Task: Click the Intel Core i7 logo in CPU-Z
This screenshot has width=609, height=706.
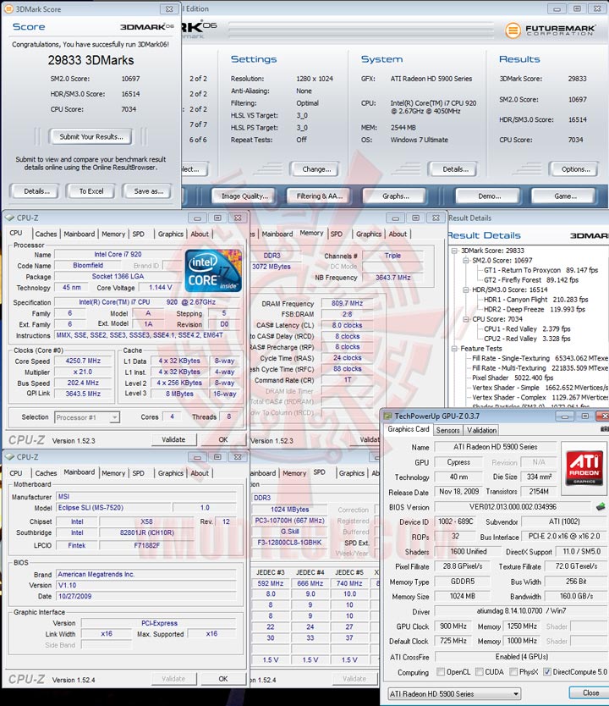Action: click(213, 271)
